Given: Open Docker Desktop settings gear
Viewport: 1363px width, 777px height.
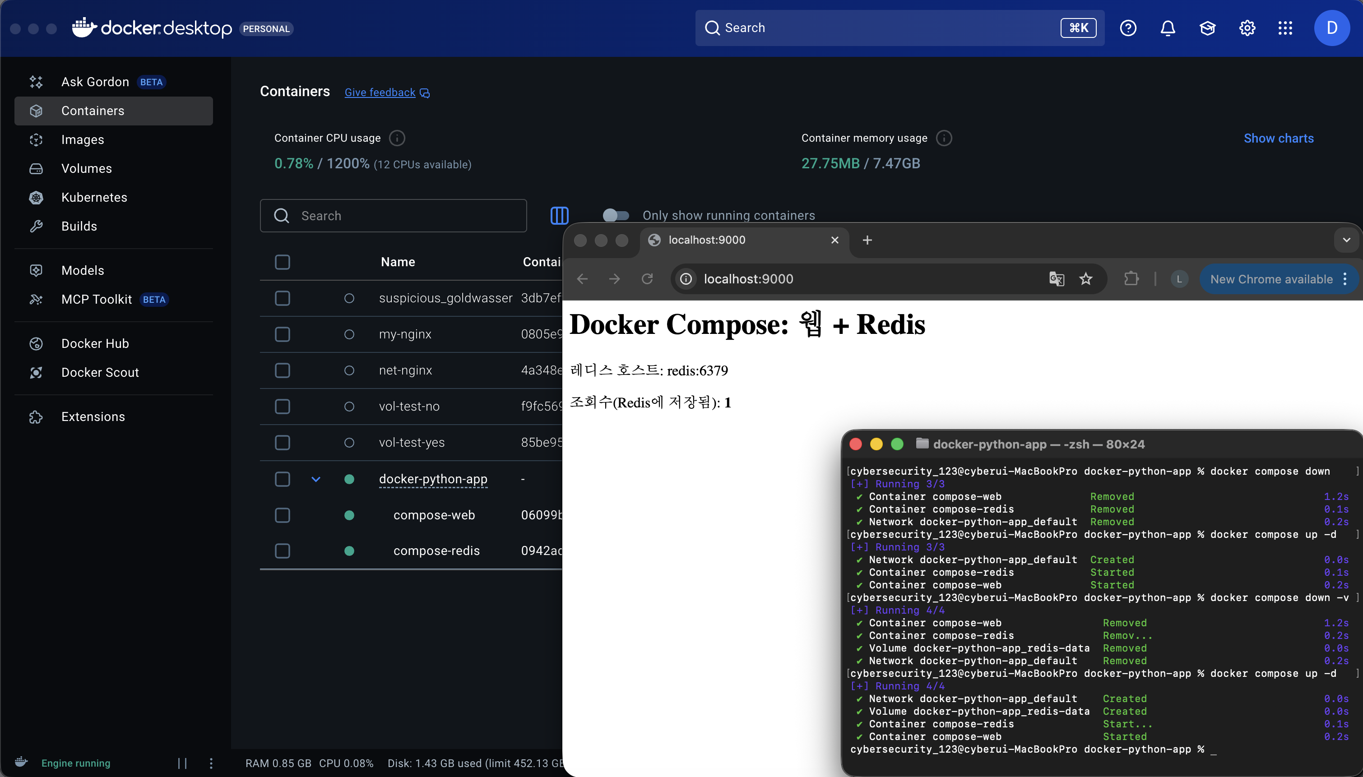Looking at the screenshot, I should point(1247,28).
